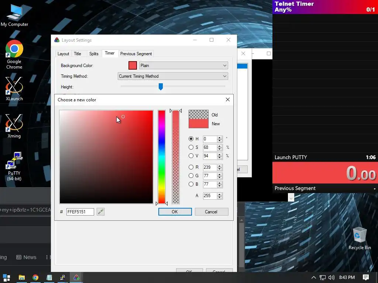The image size is (378, 283).
Task: Adjust the Height slider handle
Action: coord(161,86)
